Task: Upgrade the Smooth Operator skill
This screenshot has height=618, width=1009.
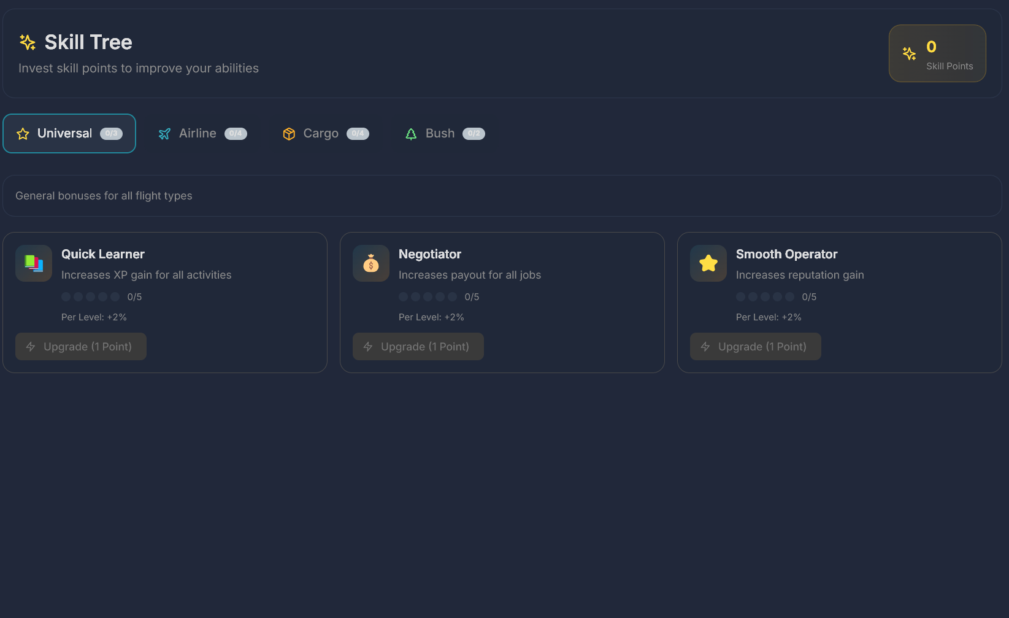Action: (756, 347)
